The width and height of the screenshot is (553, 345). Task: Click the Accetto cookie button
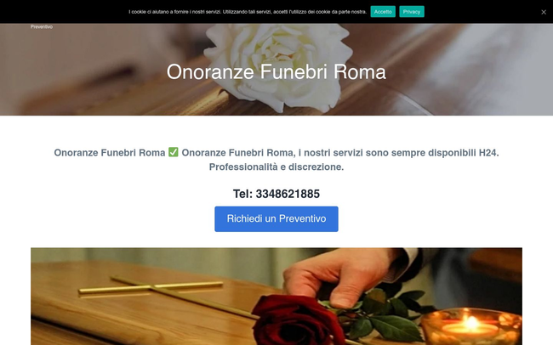[x=383, y=12]
